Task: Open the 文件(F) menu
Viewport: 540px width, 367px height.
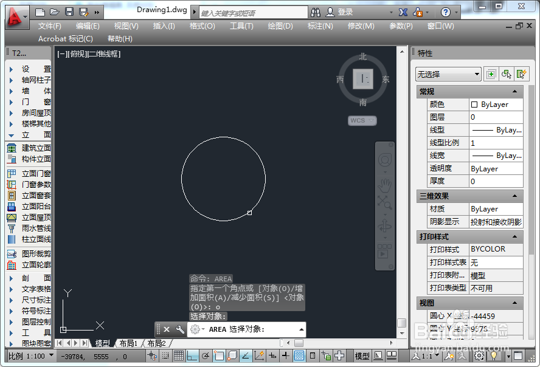Action: pos(50,26)
